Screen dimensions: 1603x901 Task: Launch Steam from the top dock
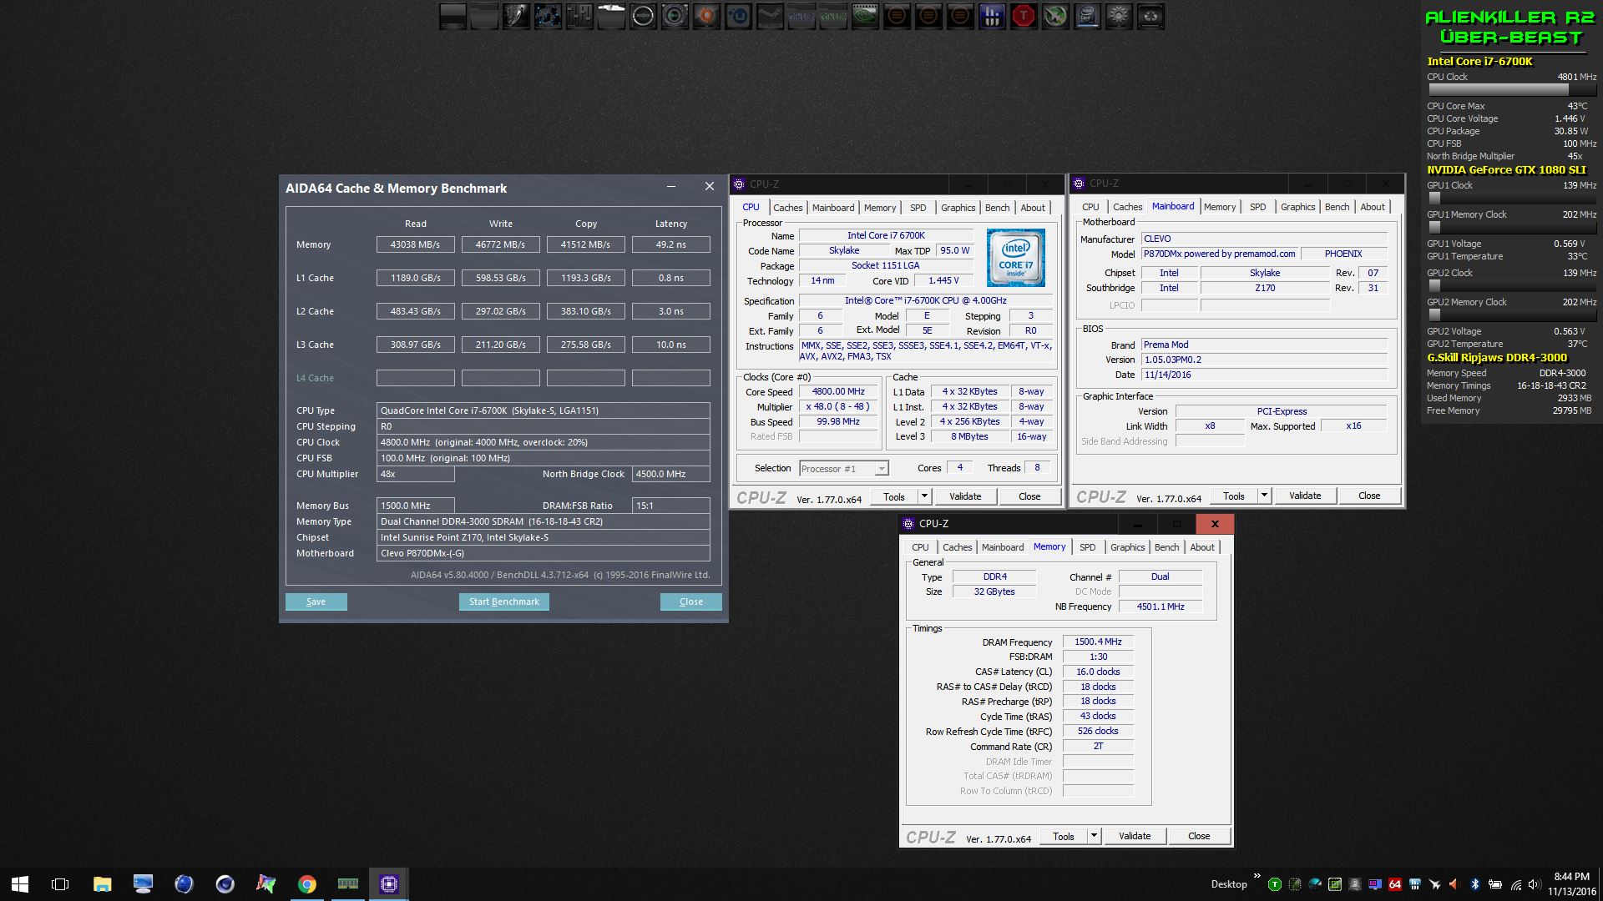(x=770, y=16)
